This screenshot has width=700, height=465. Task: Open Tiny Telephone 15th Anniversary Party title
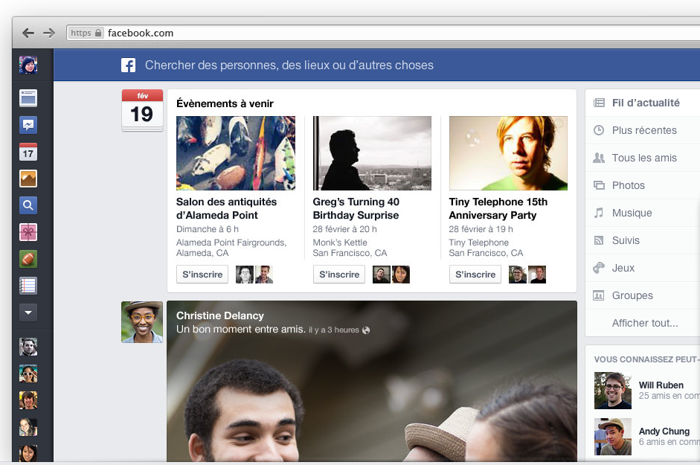[x=498, y=208]
